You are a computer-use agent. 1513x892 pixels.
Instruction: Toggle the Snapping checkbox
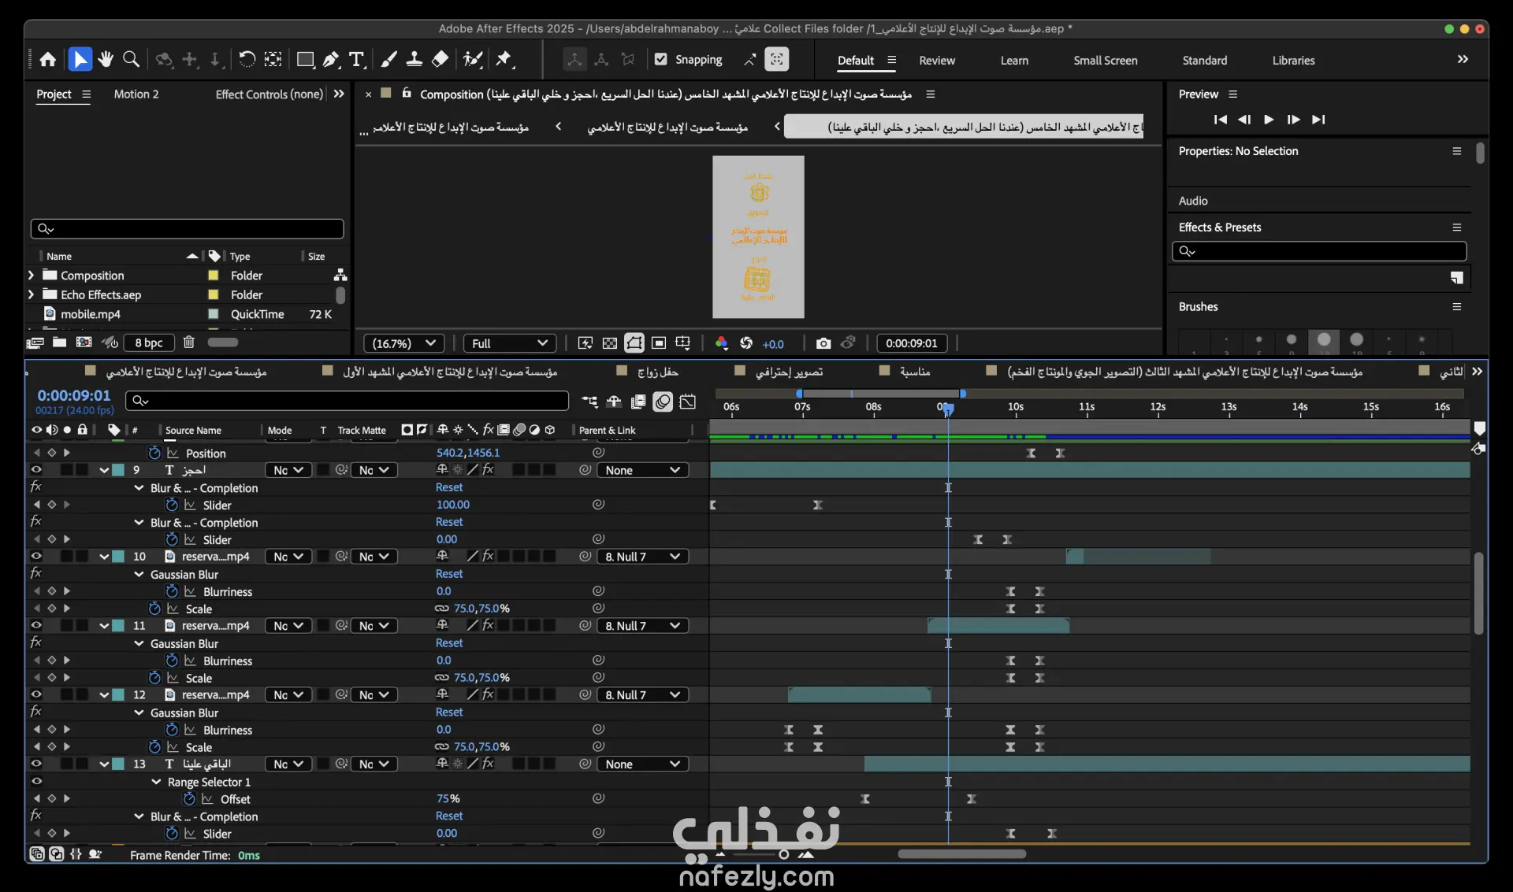point(661,60)
